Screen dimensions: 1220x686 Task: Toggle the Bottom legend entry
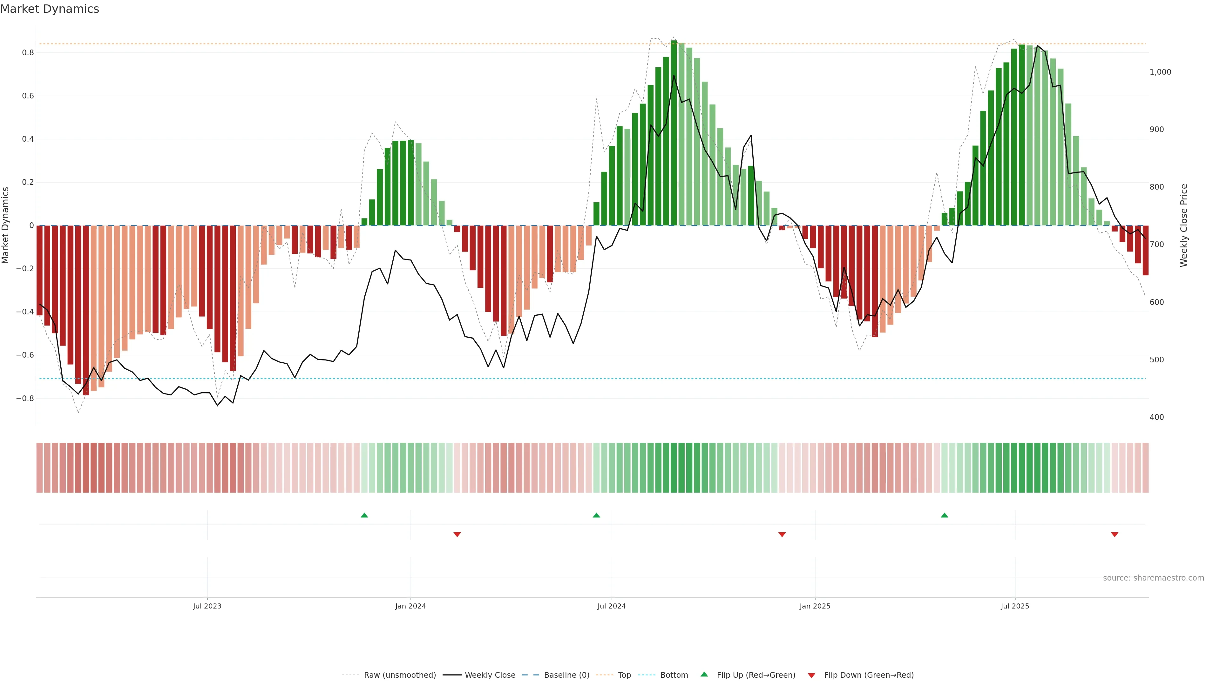(x=674, y=675)
